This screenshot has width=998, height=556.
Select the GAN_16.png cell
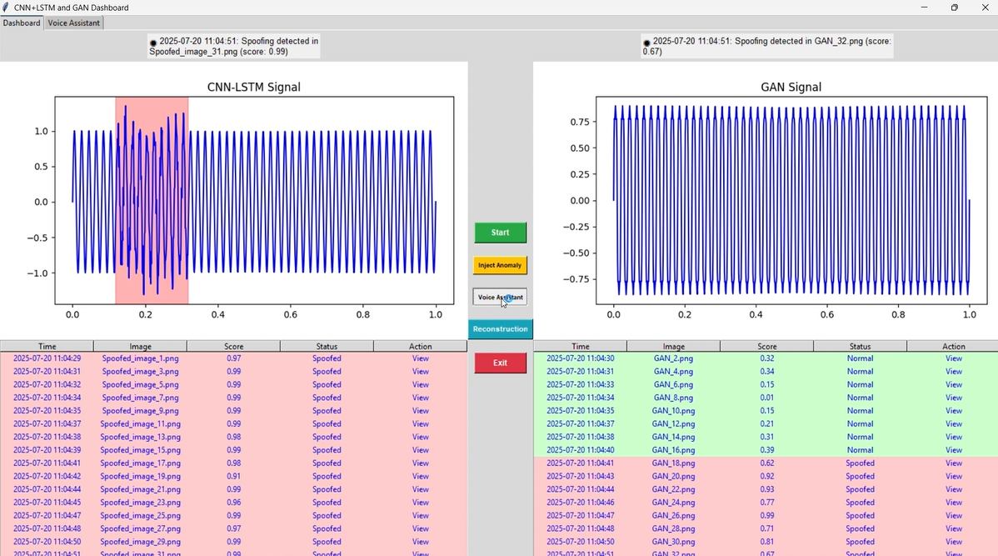coord(673,450)
